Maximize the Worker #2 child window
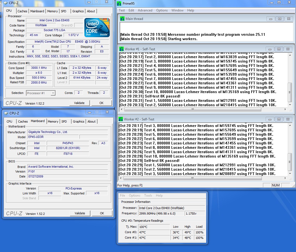The height and width of the screenshot is (252, 296). (279, 119)
